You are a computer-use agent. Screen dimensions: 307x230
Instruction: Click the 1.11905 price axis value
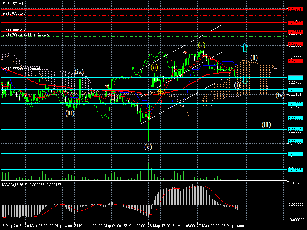pyautogui.click(x=295, y=70)
